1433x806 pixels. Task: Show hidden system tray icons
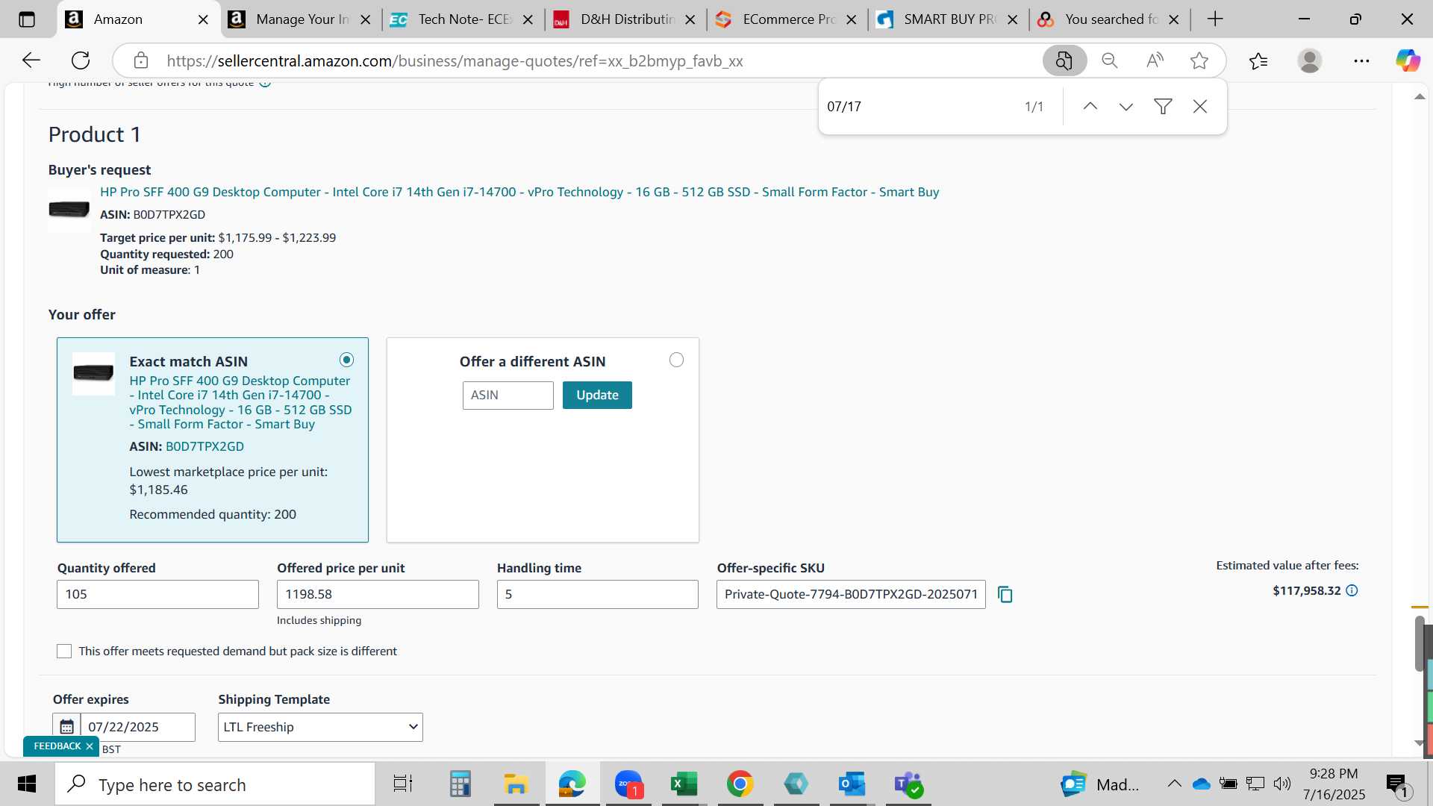coord(1174,784)
